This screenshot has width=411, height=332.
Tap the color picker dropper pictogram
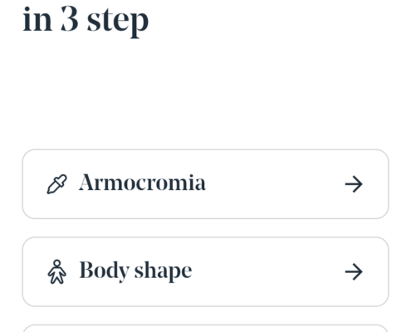[x=56, y=184]
